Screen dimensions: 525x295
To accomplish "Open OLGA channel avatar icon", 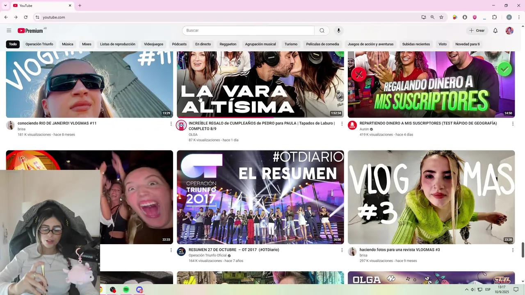I will 181,125.
